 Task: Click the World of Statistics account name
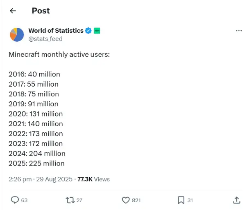click(56, 31)
